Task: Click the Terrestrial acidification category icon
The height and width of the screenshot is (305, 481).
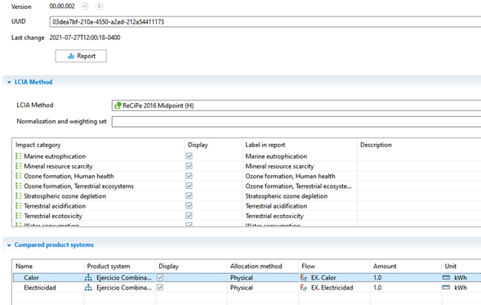Action: (19, 205)
